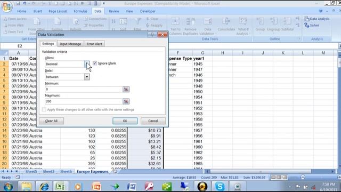This screenshot has height=192, width=341.
Task: Switch to the Sheet3 worksheet tab
Action: (48, 172)
